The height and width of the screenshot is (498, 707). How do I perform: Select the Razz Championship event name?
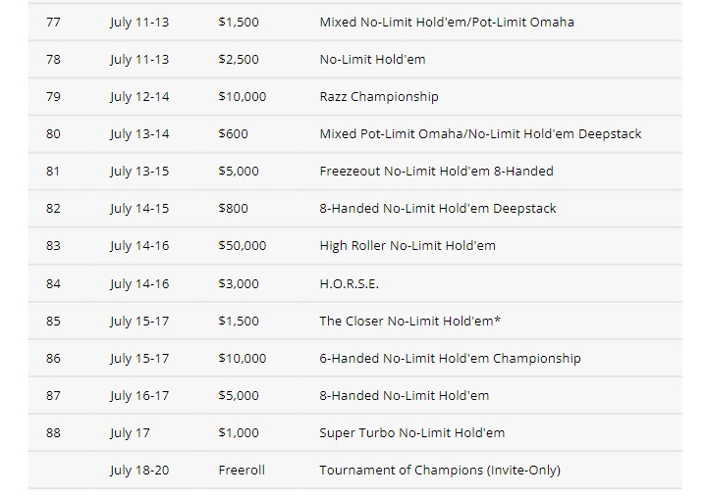pyautogui.click(x=379, y=97)
